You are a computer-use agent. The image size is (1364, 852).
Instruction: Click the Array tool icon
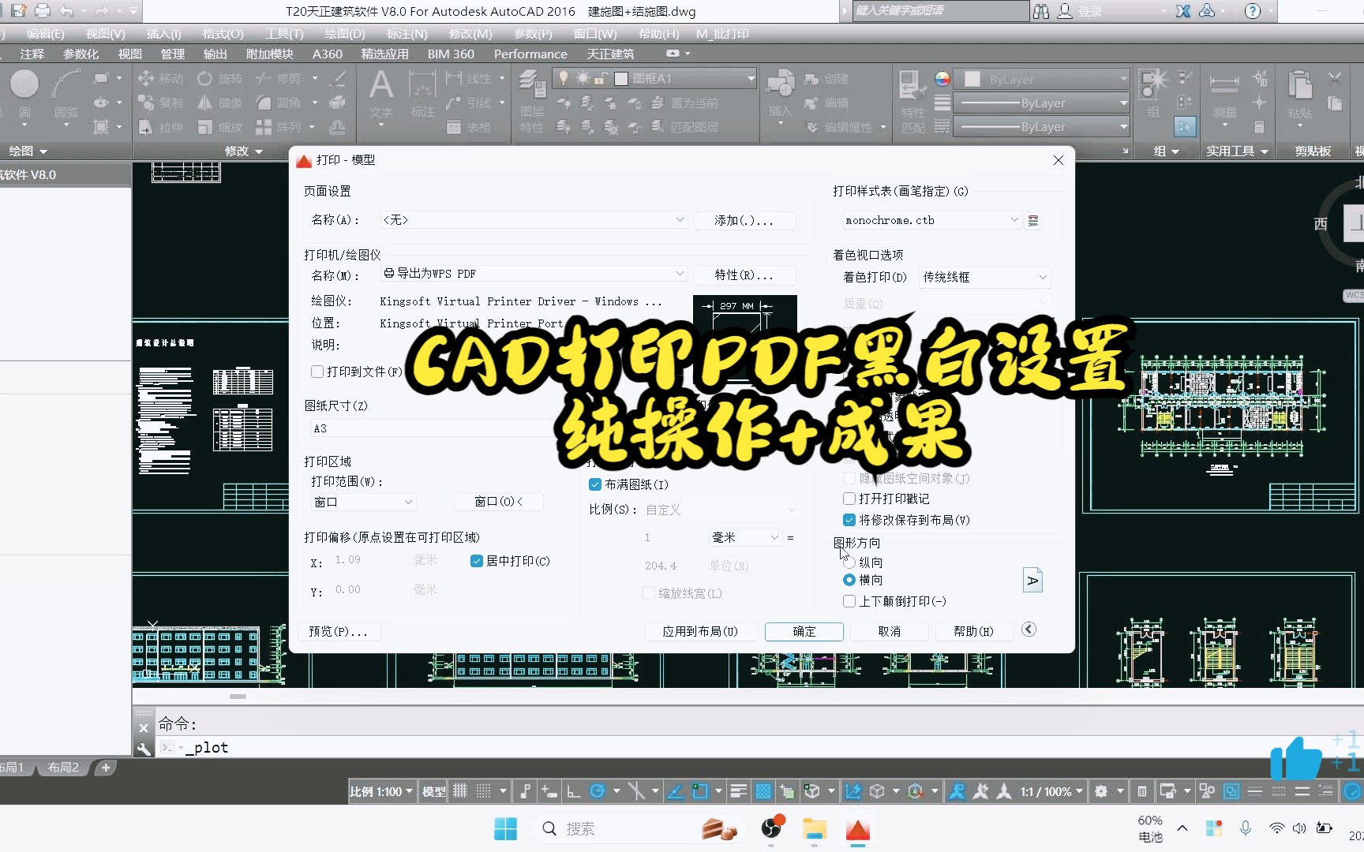[264, 127]
